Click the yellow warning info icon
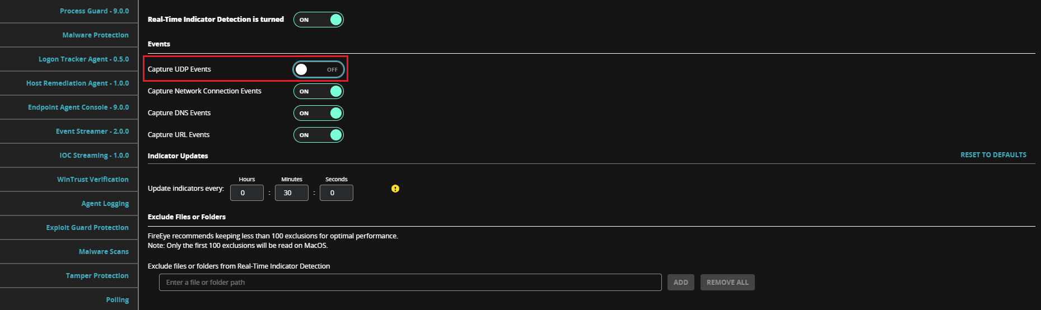 pos(395,189)
